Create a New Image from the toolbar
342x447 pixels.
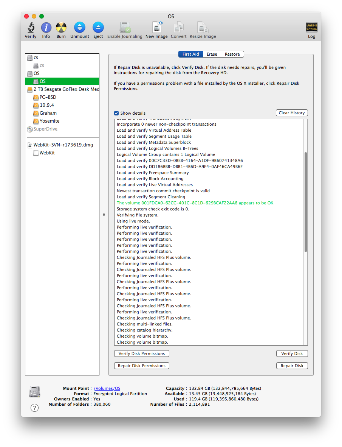(156, 28)
